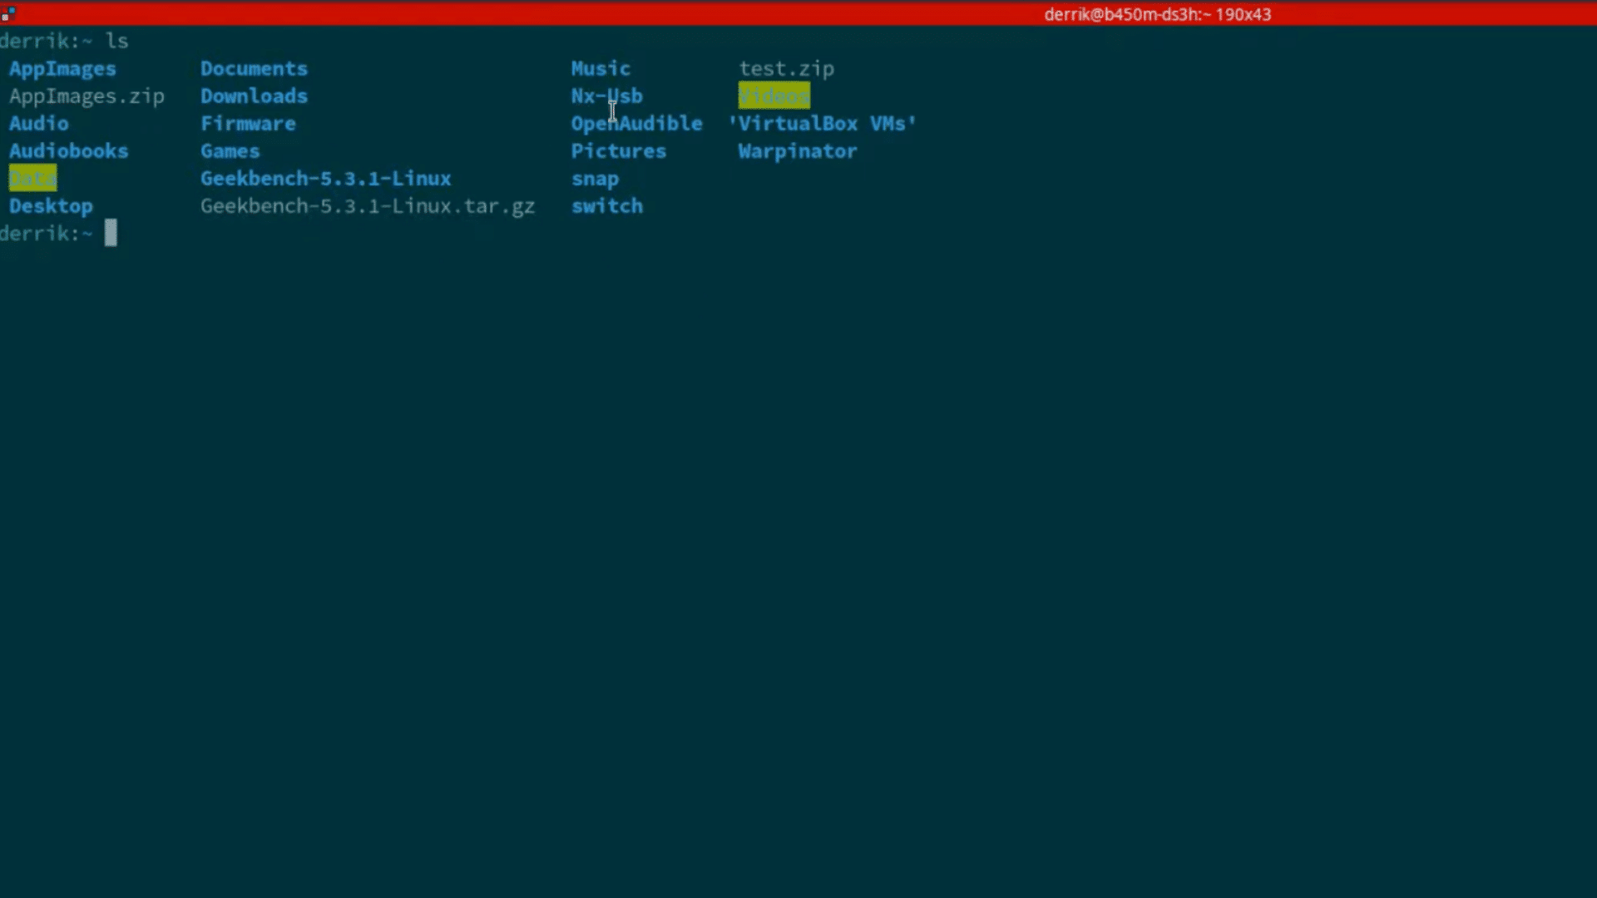Click the window title derrik@b450m-ds3h
Image resolution: width=1597 pixels, height=898 pixels.
click(x=1157, y=14)
